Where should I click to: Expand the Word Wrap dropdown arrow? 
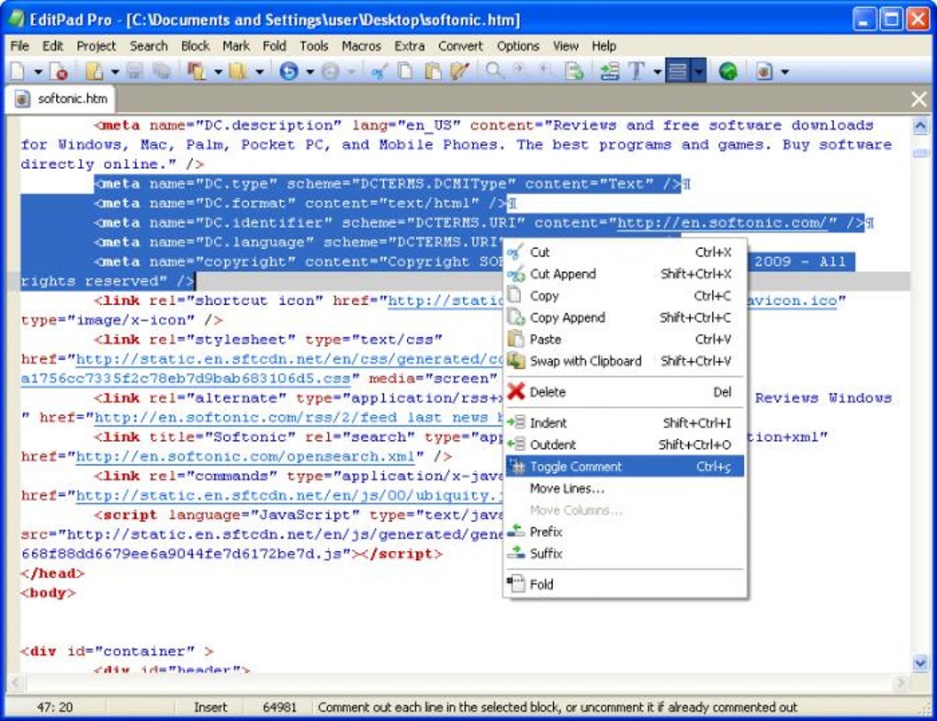click(x=698, y=72)
